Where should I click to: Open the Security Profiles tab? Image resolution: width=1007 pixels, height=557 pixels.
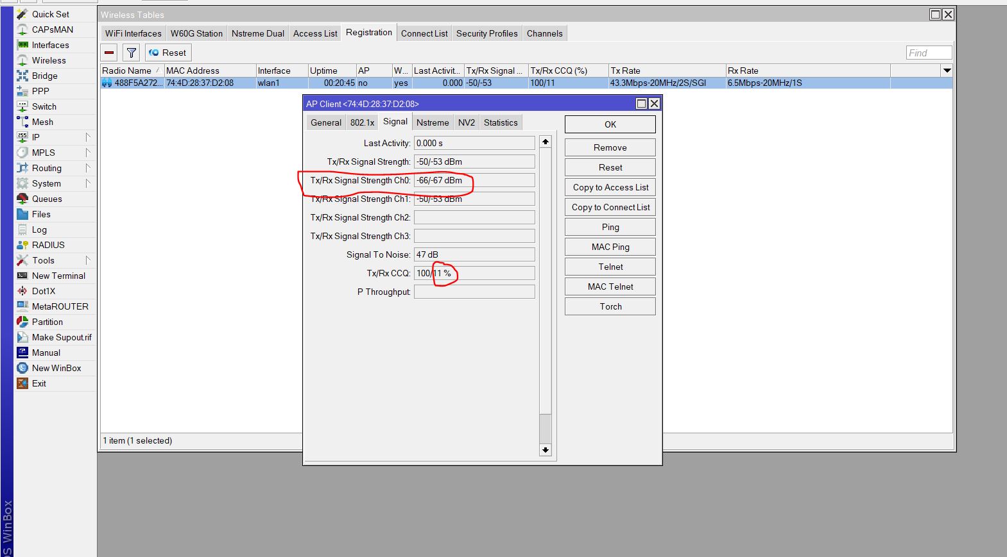click(487, 33)
